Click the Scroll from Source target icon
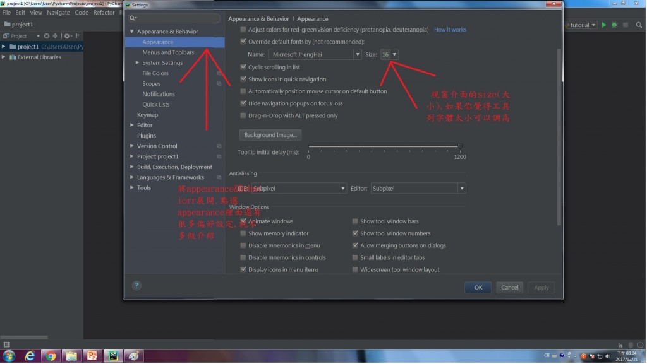Viewport: 647px width, 364px height. coord(47,36)
